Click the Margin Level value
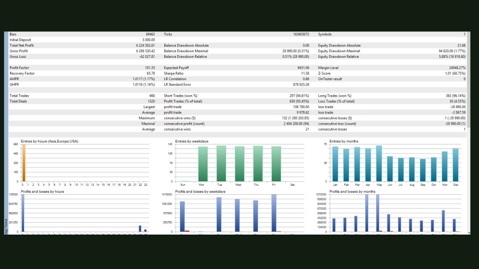Screen dimensions: 479x269 click(x=458, y=68)
